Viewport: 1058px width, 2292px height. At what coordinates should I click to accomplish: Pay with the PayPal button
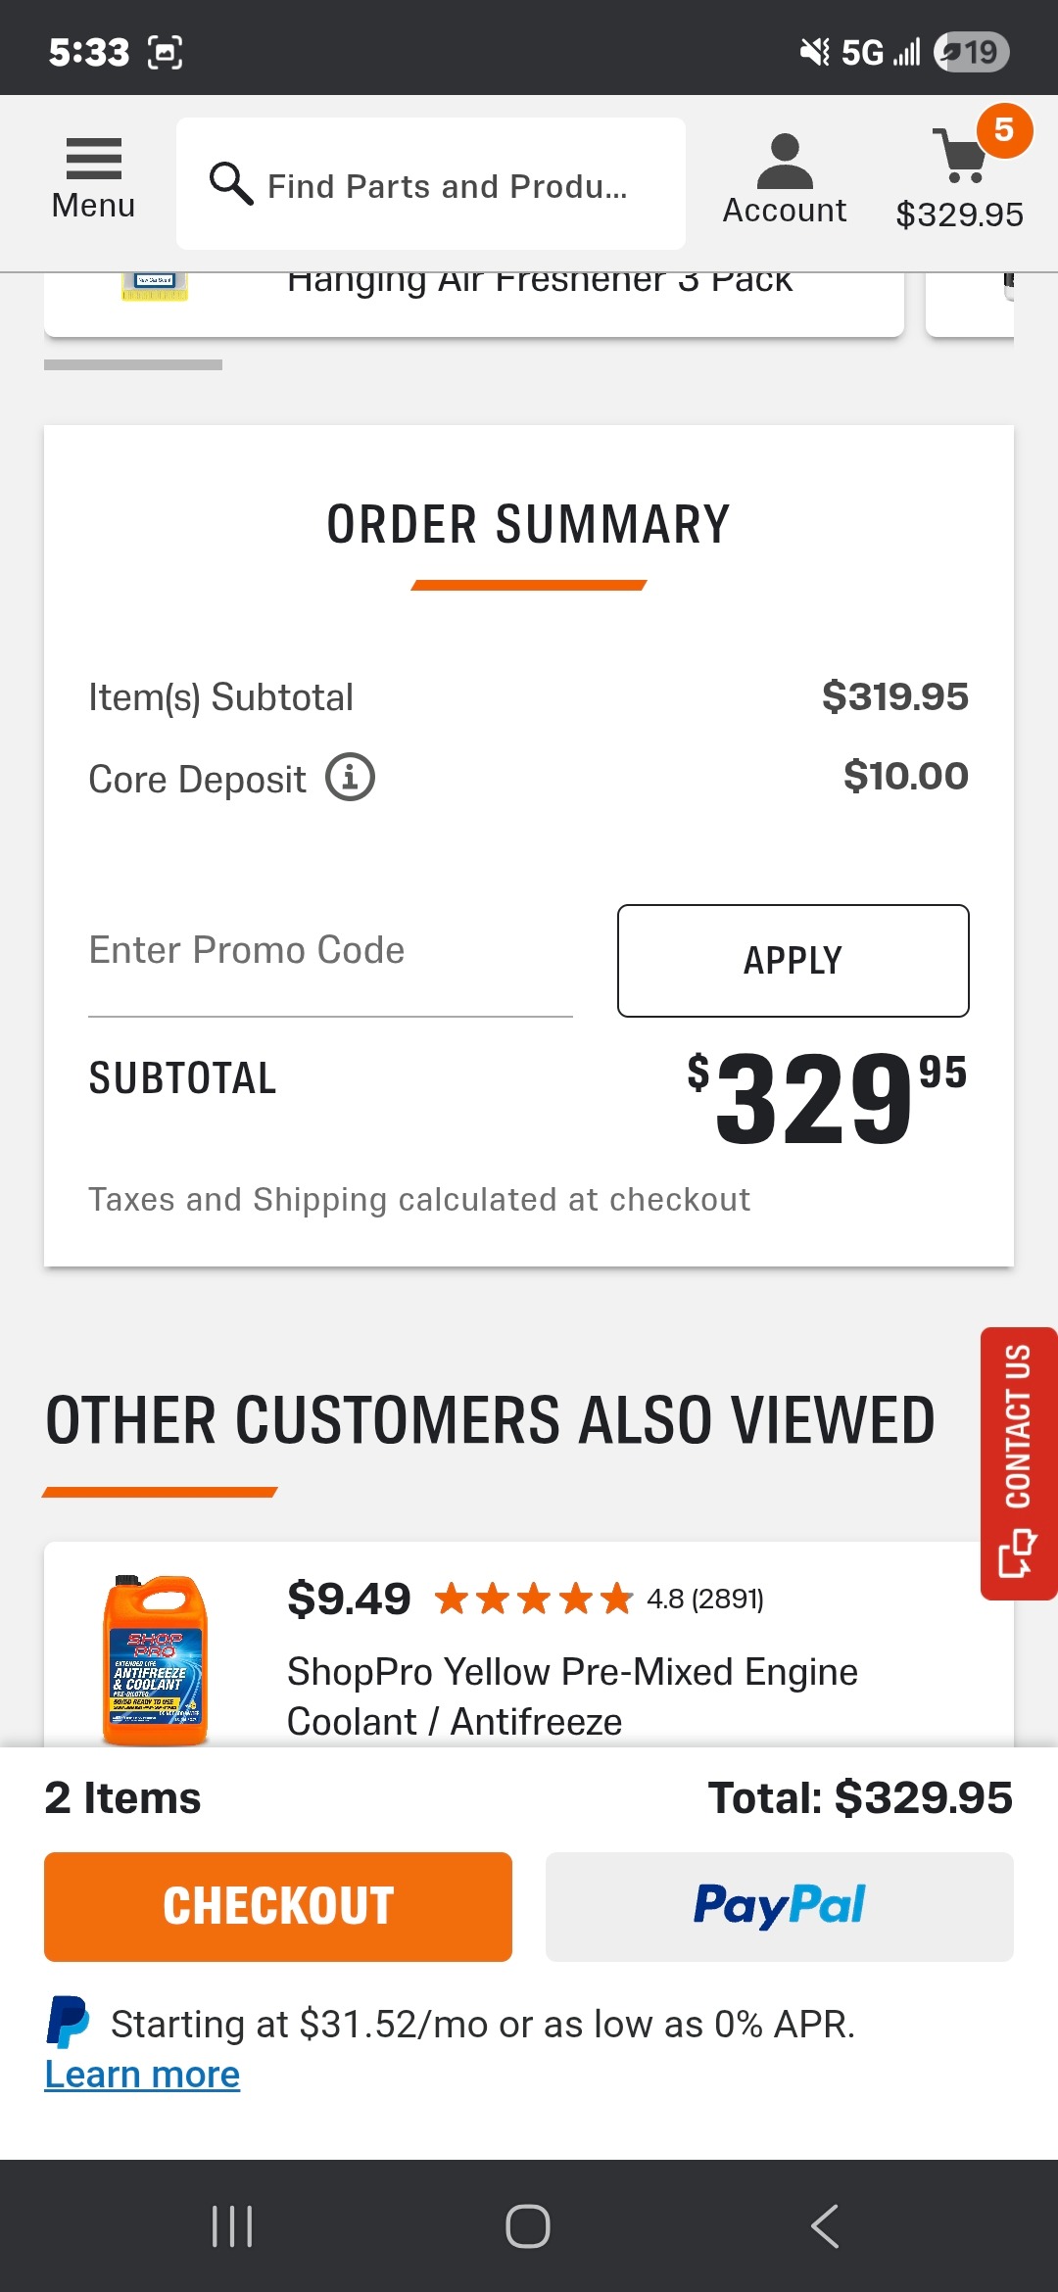point(779,1906)
